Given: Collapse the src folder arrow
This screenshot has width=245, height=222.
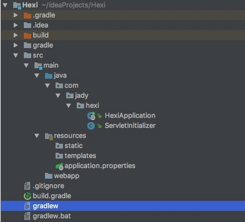Looking at the screenshot, I should (16, 55).
